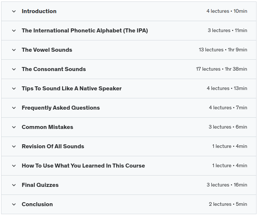This screenshot has height=216, width=258.
Task: Click '13 lectures • 1hr 9min' label
Action: click(223, 50)
